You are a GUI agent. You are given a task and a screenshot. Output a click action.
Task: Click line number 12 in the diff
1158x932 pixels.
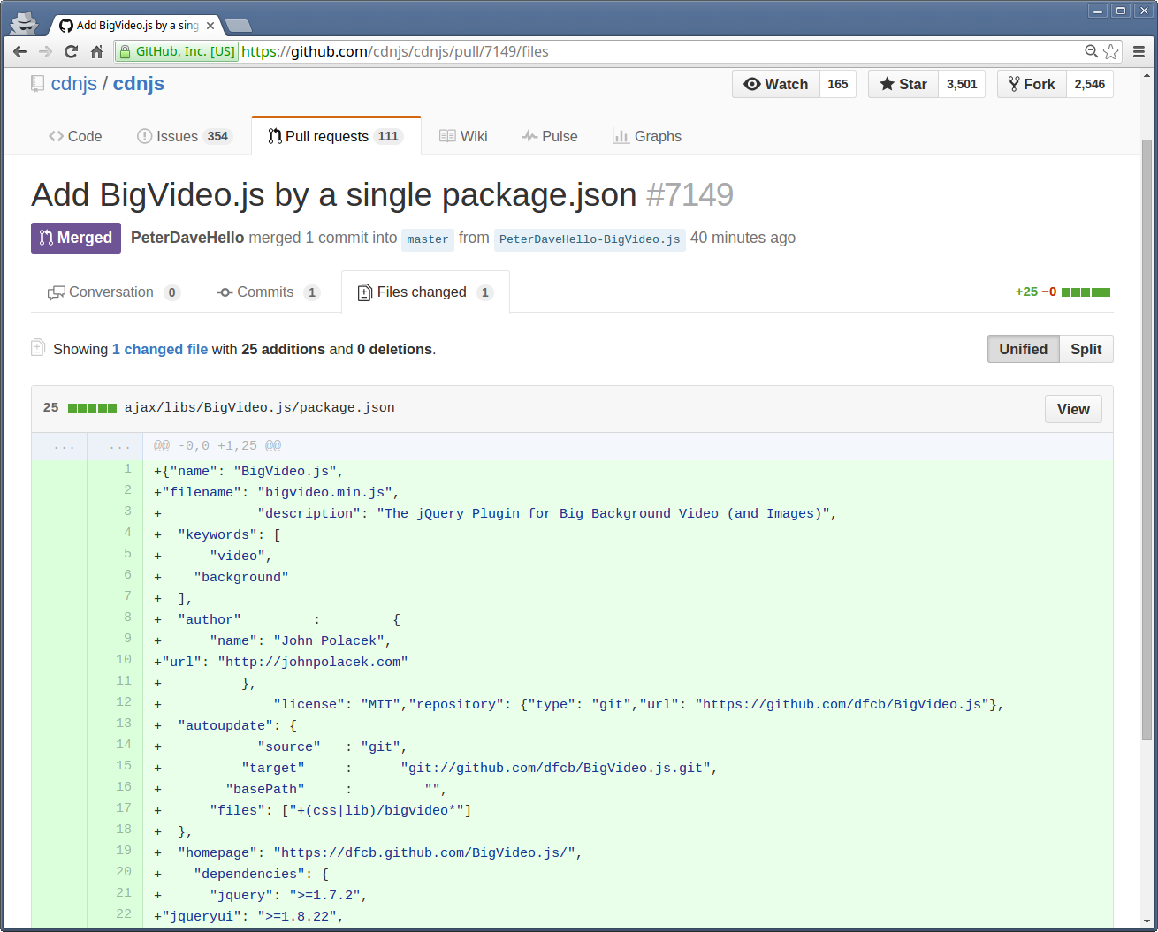coord(124,702)
